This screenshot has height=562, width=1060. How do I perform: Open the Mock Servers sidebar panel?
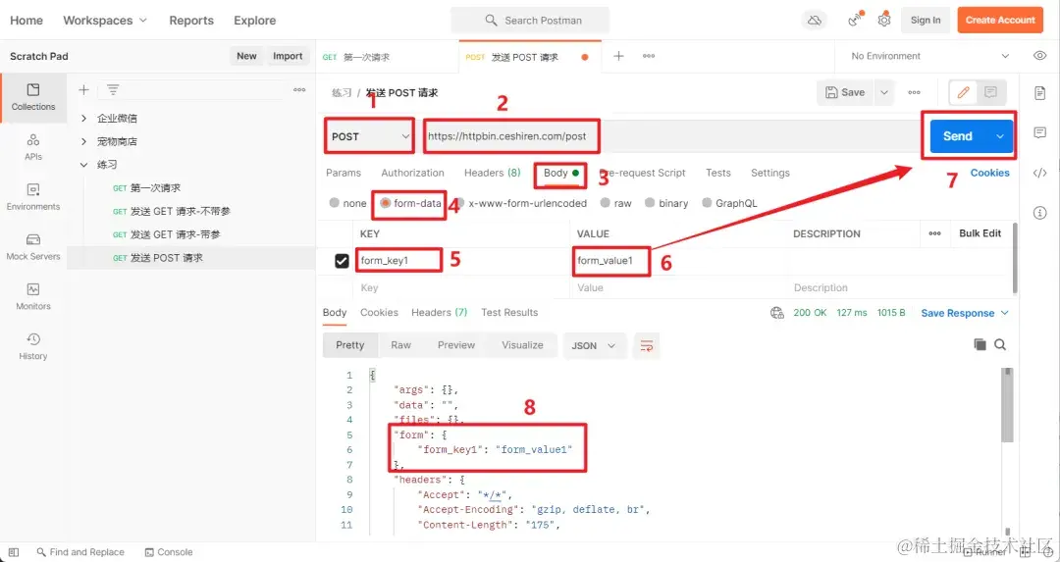tap(33, 247)
